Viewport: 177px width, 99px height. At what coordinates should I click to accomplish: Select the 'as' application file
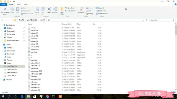31,57
